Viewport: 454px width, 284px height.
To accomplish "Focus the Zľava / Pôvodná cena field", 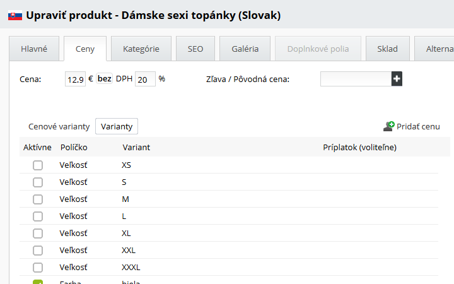I will click(x=356, y=79).
